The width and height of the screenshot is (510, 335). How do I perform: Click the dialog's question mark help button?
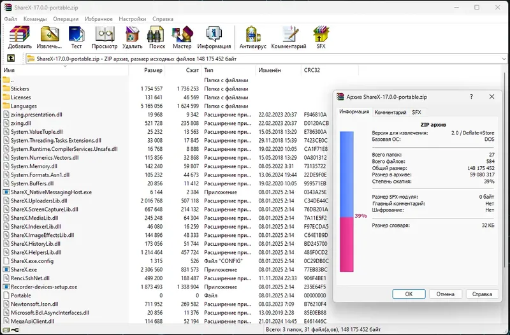click(471, 97)
